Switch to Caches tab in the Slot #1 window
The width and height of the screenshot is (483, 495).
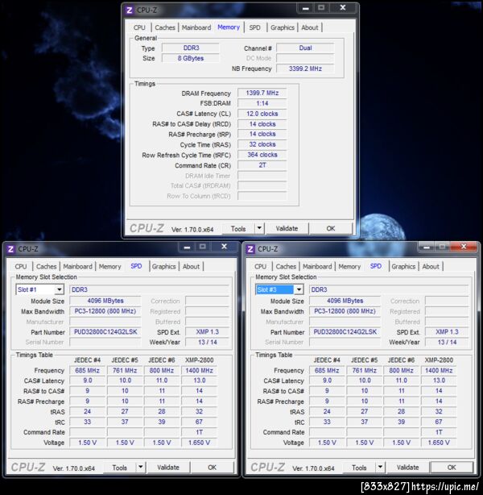tap(47, 267)
